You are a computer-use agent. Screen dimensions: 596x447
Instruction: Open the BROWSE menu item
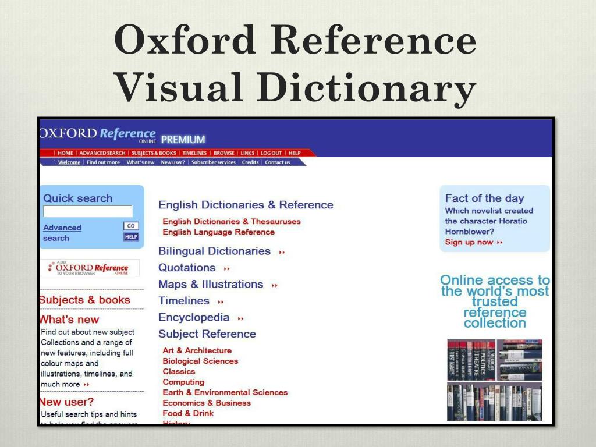coord(224,153)
